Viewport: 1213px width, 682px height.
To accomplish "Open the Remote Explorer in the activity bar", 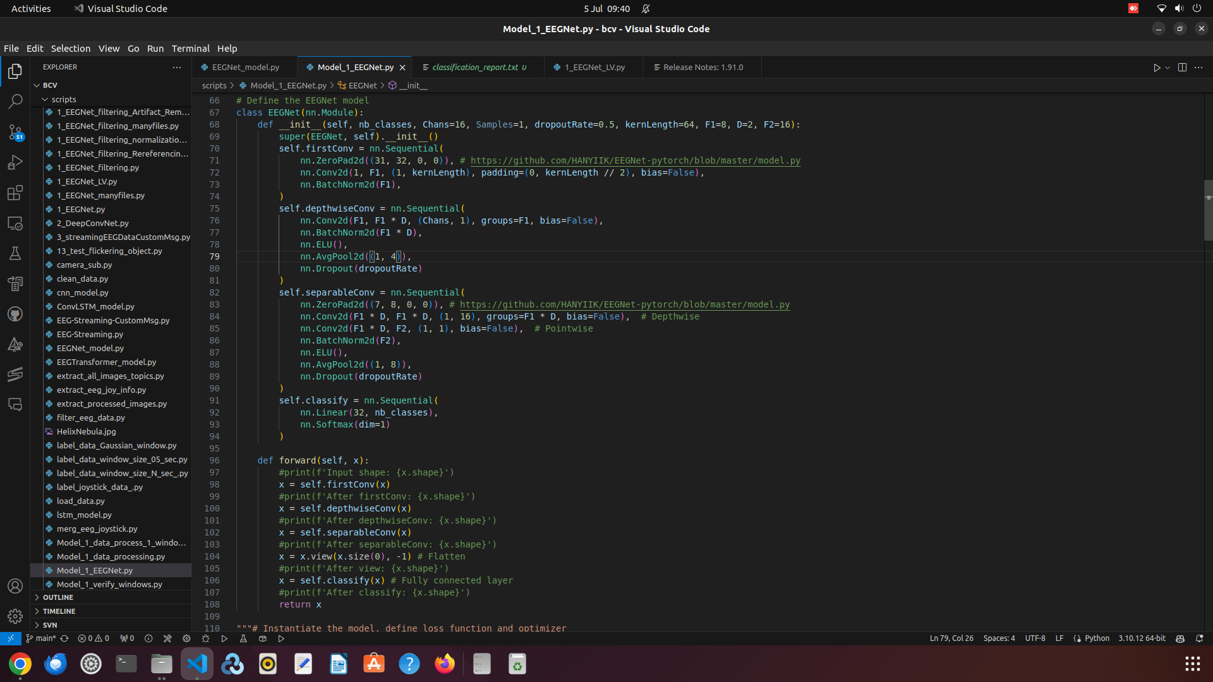I will click(15, 224).
